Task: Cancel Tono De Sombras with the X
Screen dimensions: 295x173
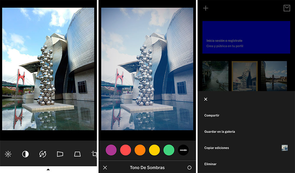Action: tap(105, 167)
